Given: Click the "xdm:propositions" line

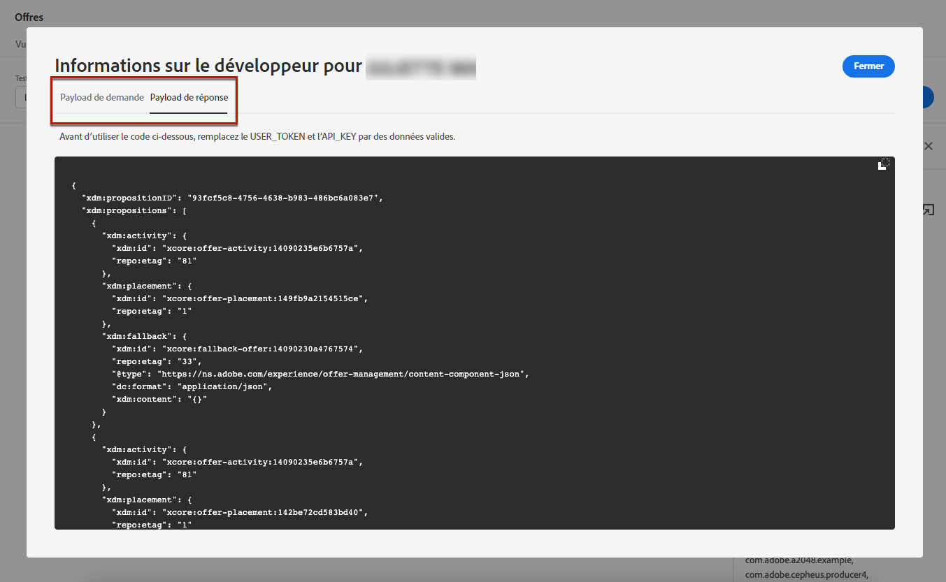Looking at the screenshot, I should point(134,210).
